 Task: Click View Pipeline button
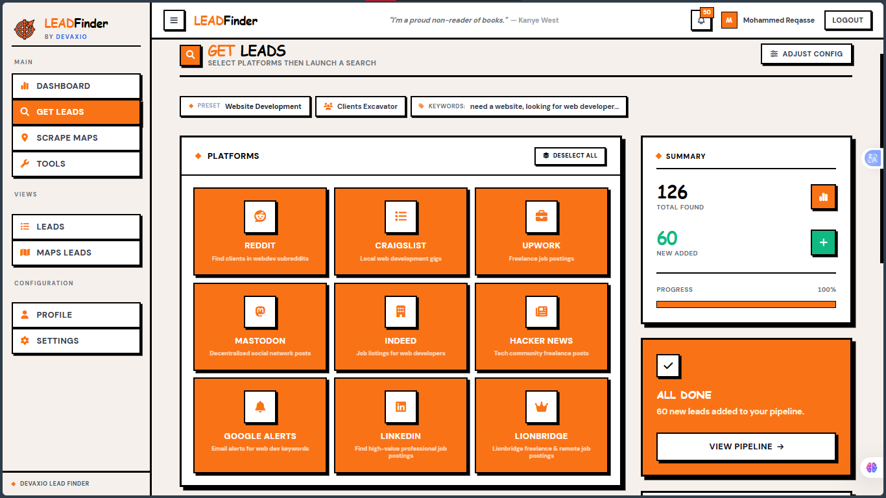[x=746, y=447]
